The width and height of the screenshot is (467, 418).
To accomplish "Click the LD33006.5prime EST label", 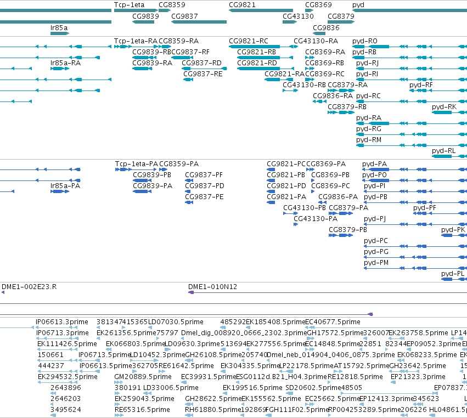I will pos(171,388).
